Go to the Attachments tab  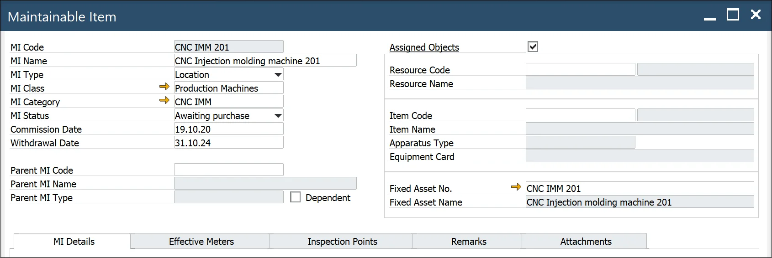tap(585, 242)
